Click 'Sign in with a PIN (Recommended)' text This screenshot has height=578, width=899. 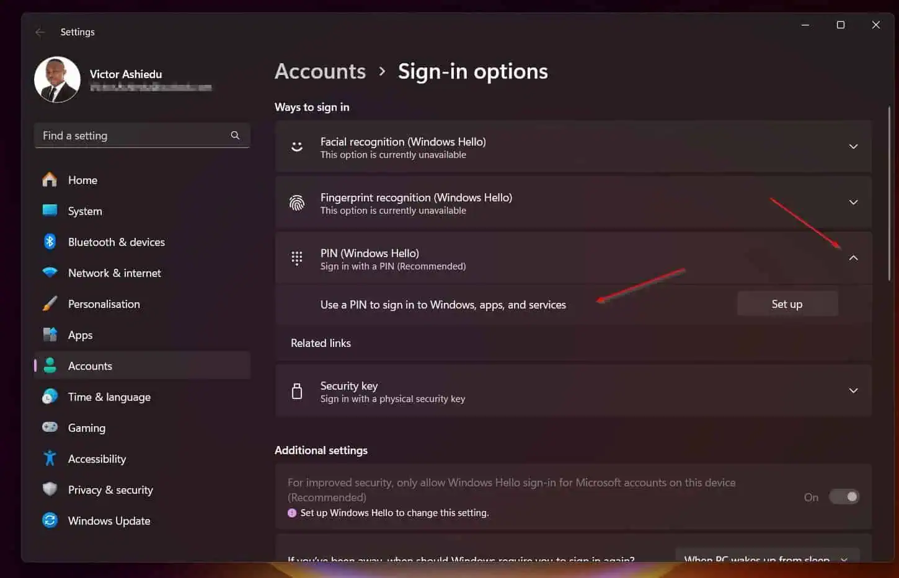393,266
